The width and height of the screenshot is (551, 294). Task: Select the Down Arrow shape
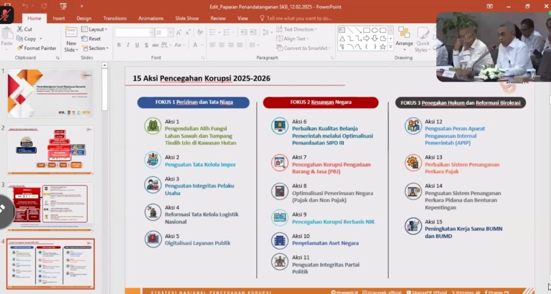click(375, 38)
